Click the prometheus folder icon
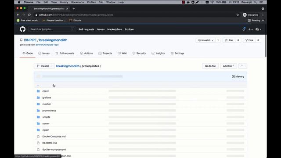 (38, 111)
